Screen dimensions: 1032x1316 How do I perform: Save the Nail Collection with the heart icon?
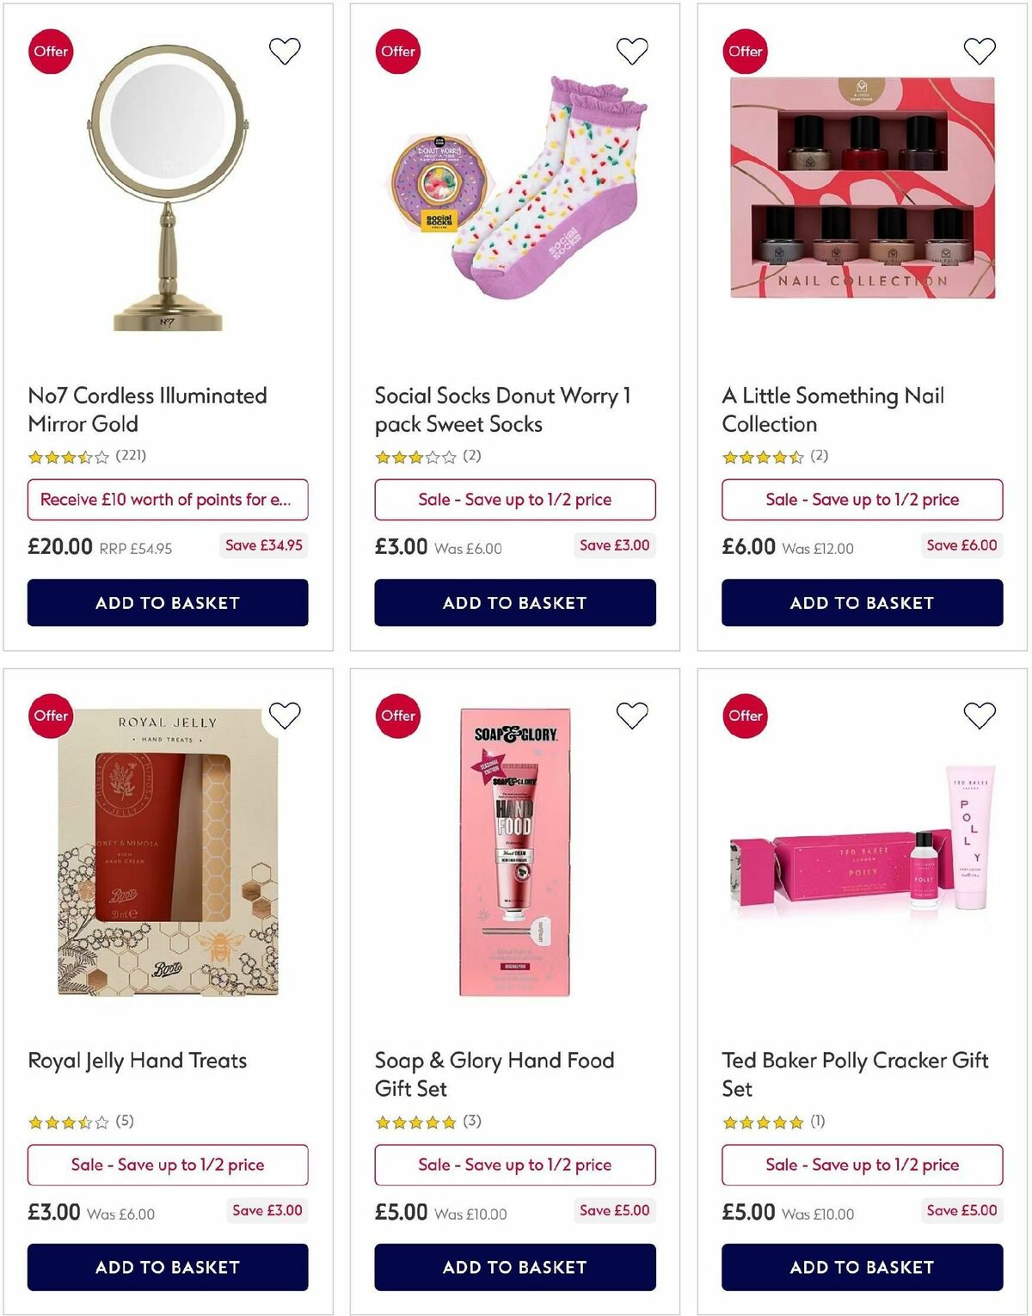click(x=980, y=50)
